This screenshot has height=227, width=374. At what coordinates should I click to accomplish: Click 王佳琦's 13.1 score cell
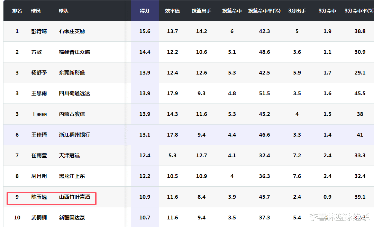(145, 135)
